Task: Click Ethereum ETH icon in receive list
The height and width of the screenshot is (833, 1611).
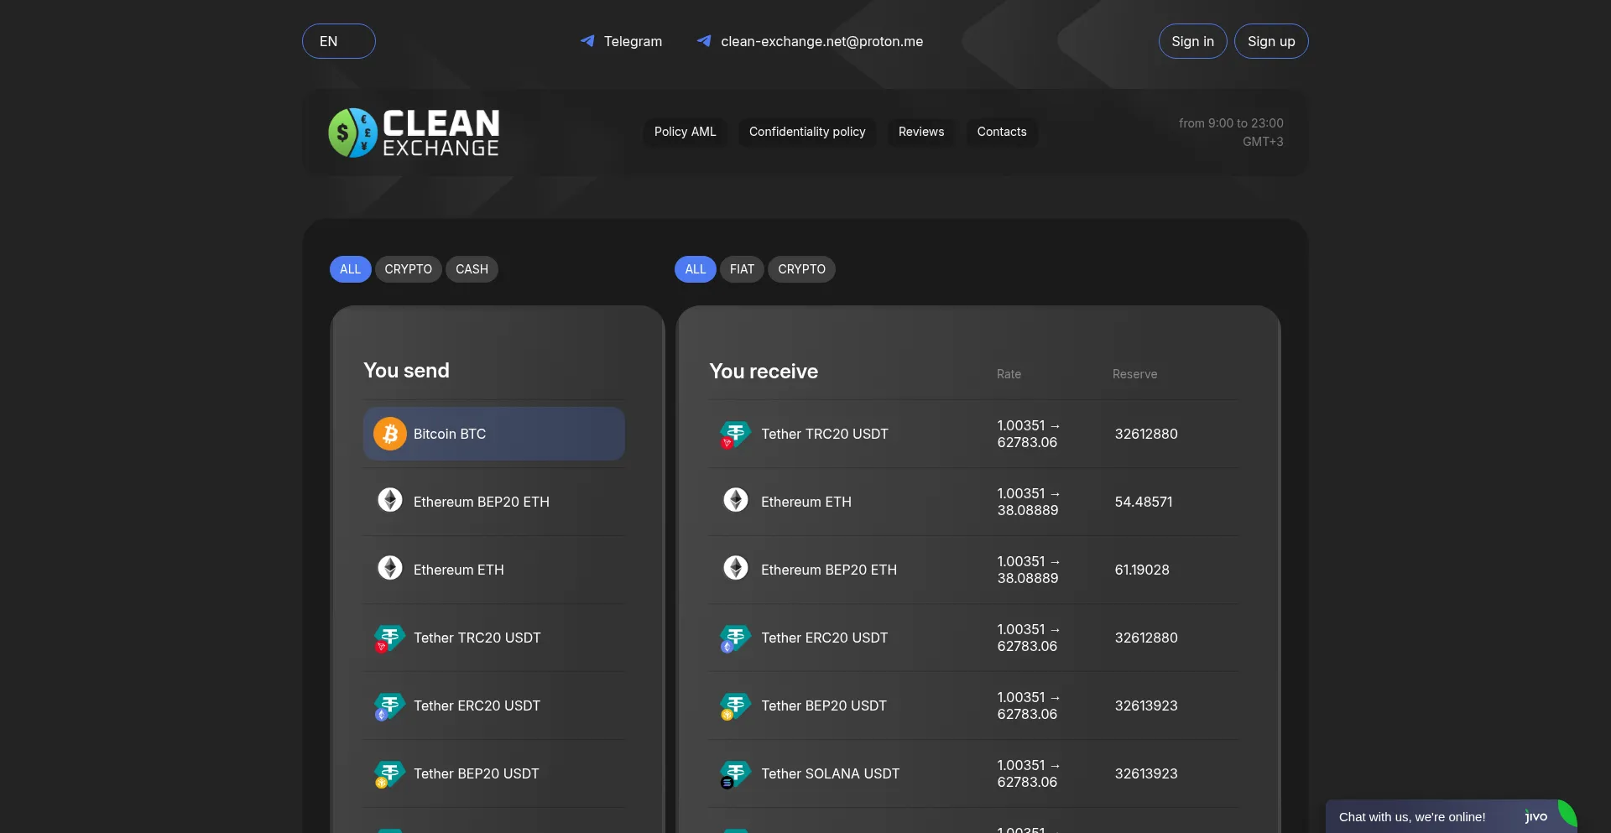Action: point(736,501)
